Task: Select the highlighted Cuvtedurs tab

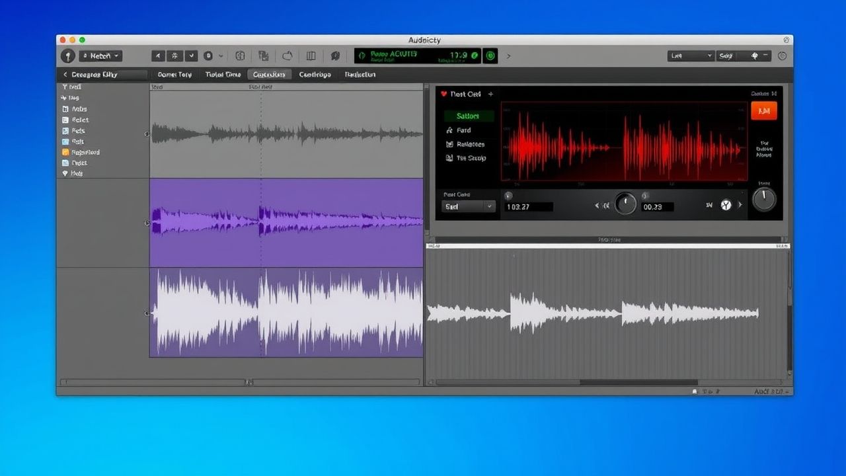Action: (269, 75)
